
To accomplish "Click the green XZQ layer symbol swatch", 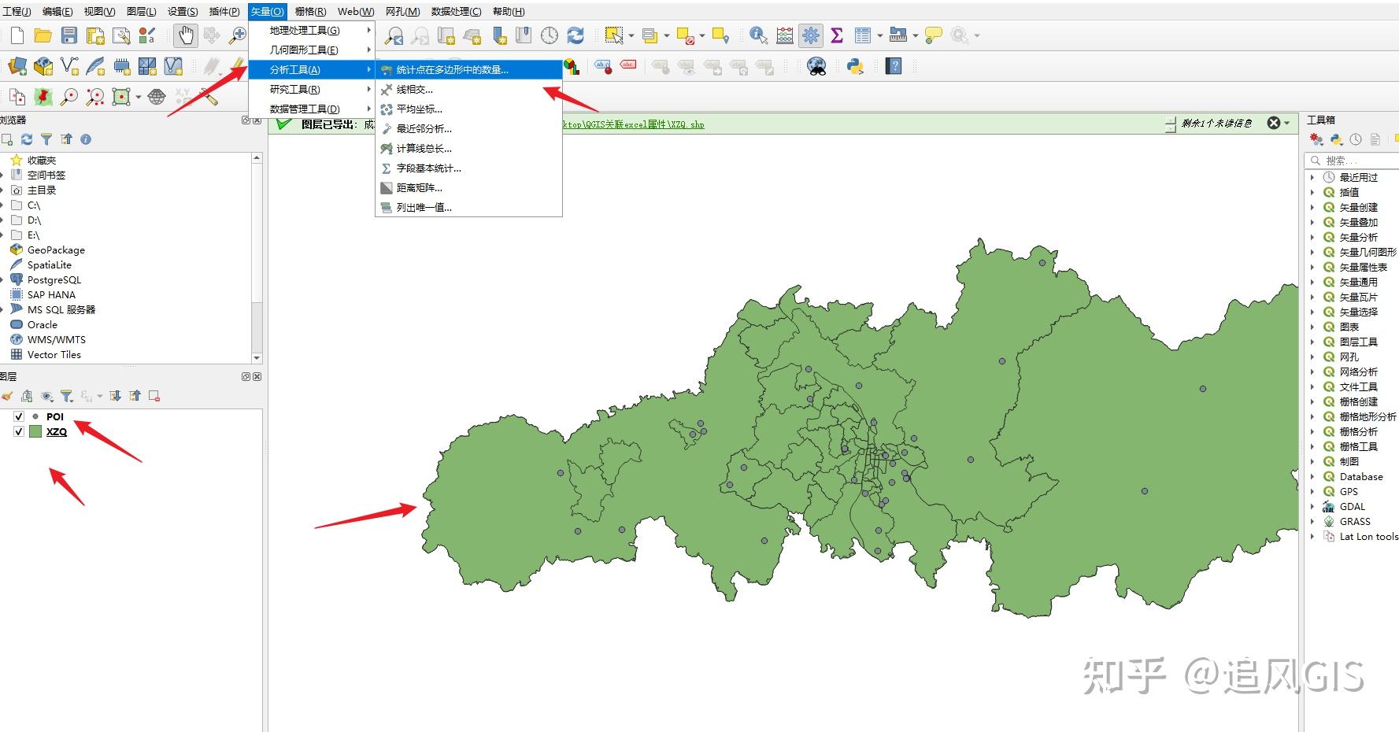I will (35, 431).
